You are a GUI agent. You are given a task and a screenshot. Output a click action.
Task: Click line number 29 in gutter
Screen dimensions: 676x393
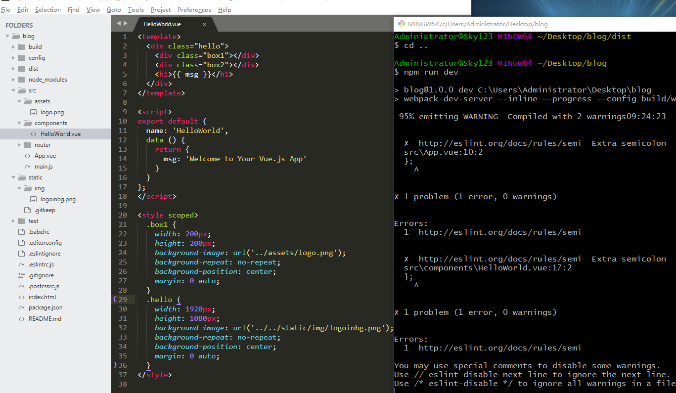click(x=123, y=300)
